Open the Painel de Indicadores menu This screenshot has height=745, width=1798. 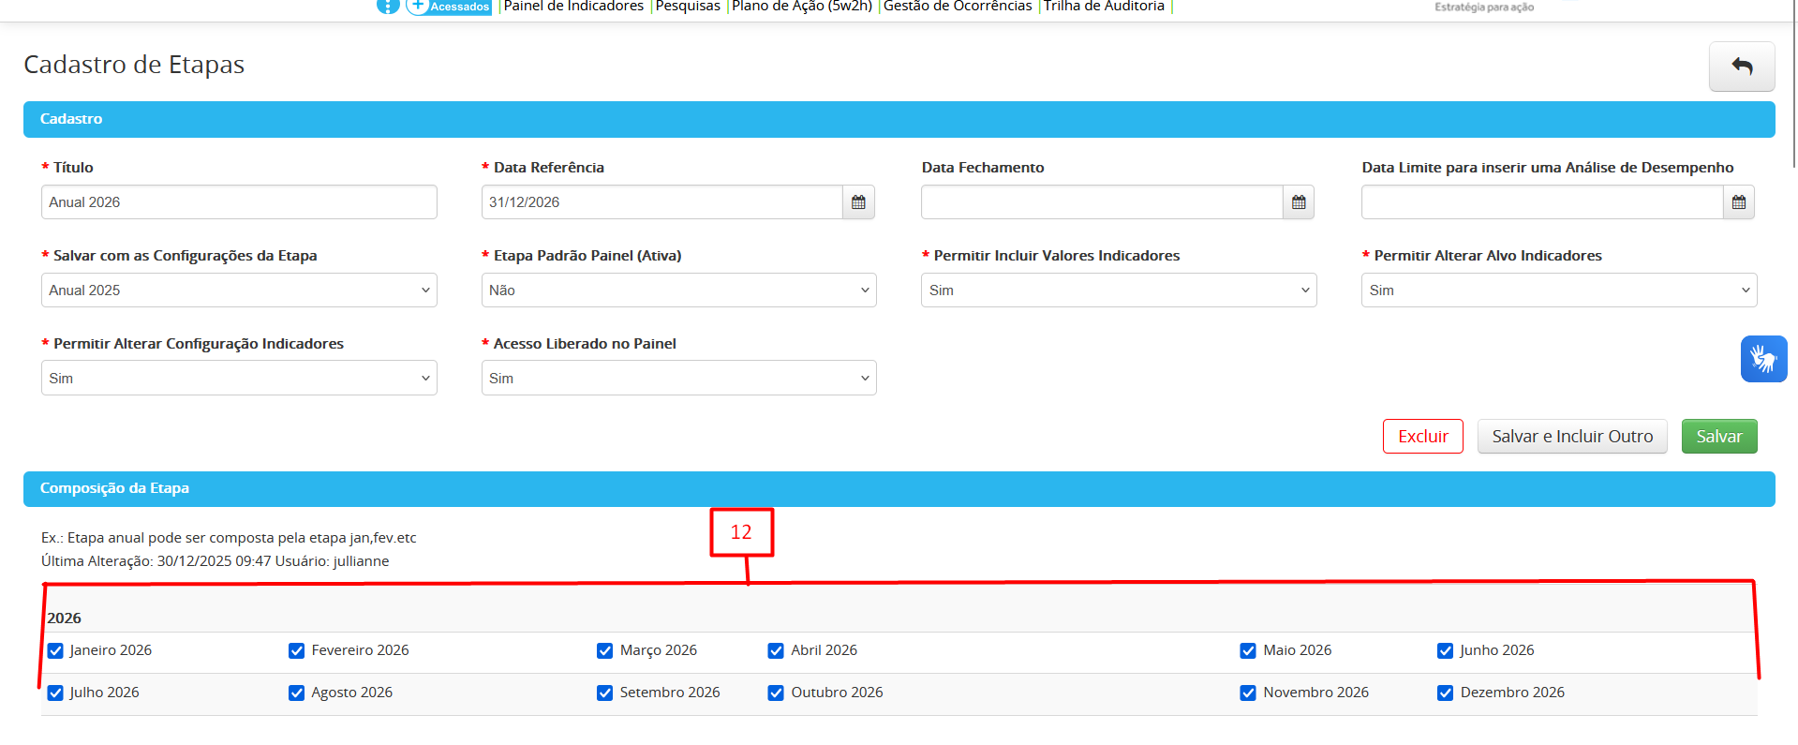pyautogui.click(x=573, y=7)
